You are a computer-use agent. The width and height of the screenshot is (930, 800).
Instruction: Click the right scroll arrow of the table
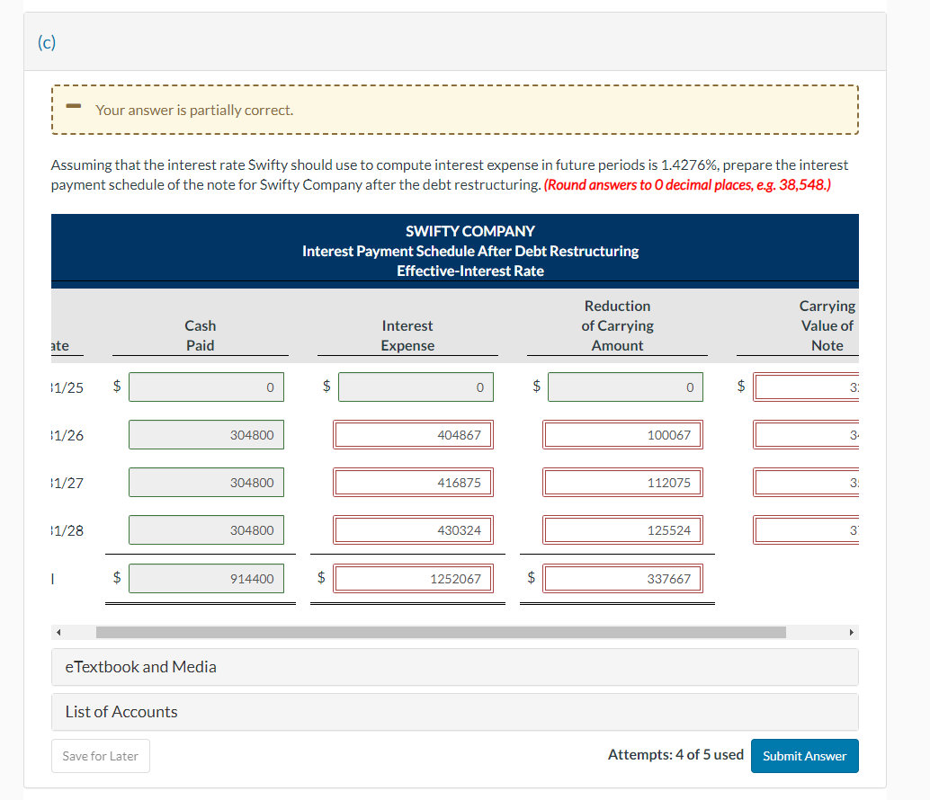851,632
